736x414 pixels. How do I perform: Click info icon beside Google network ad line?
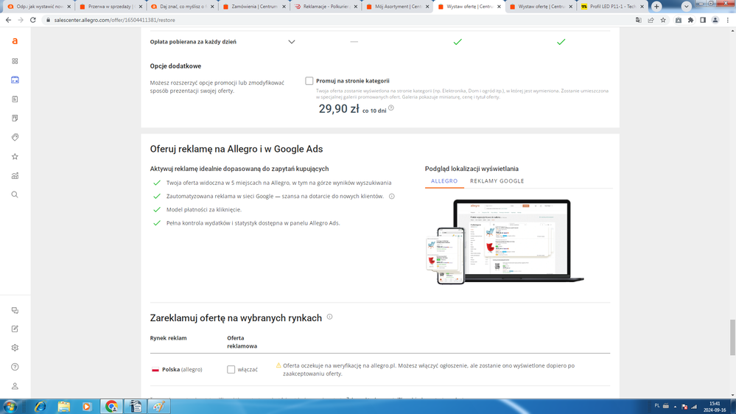pyautogui.click(x=391, y=196)
